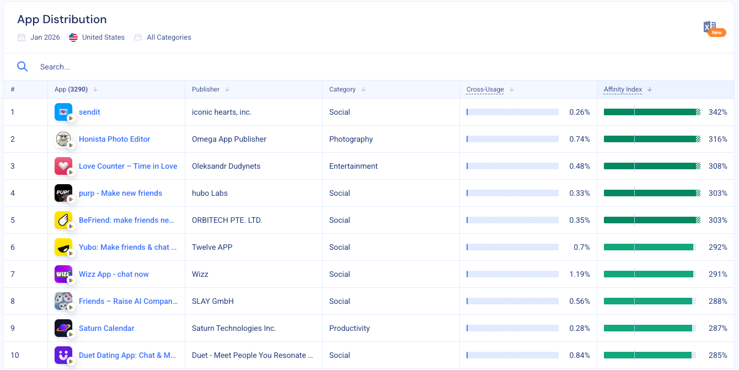Click the Cross-Usage column header label
The width and height of the screenshot is (739, 370).
[485, 89]
